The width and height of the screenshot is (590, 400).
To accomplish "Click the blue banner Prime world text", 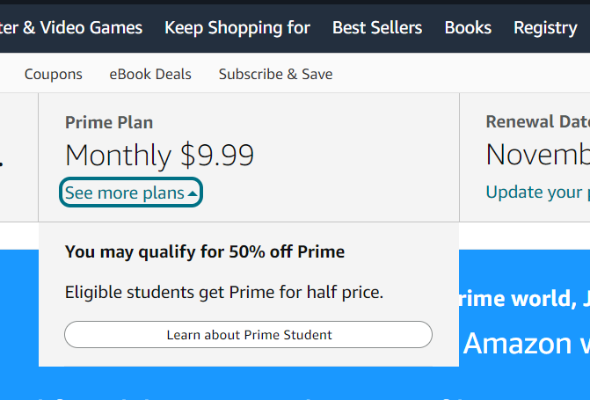I will (519, 299).
